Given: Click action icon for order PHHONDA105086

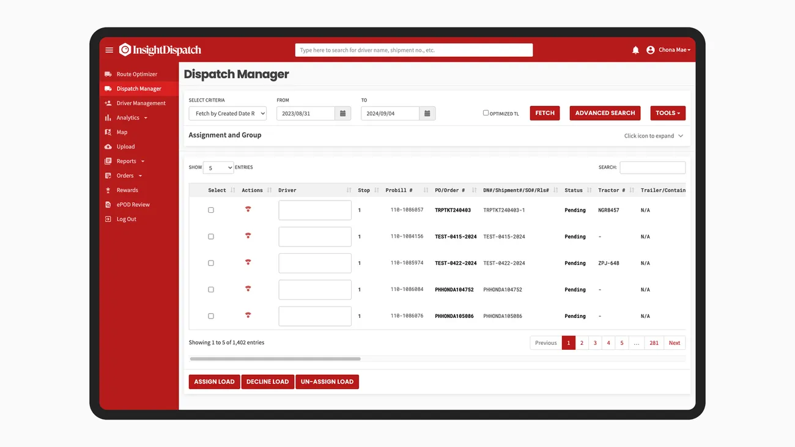Looking at the screenshot, I should tap(248, 316).
